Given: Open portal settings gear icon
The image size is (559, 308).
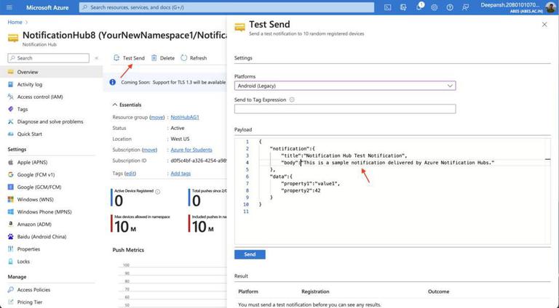Looking at the screenshot, I should (x=435, y=7).
